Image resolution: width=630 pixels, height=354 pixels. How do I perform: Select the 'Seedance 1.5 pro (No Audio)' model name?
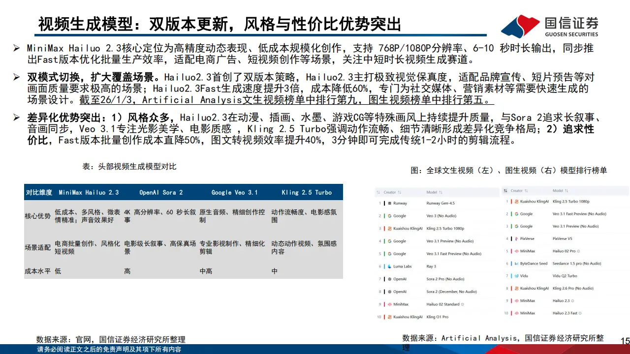[x=577, y=264]
